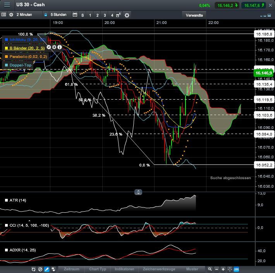Screen dimensions: 275x273
Task: Show info for the B Bänder indicator
Action: pyautogui.click(x=60, y=47)
